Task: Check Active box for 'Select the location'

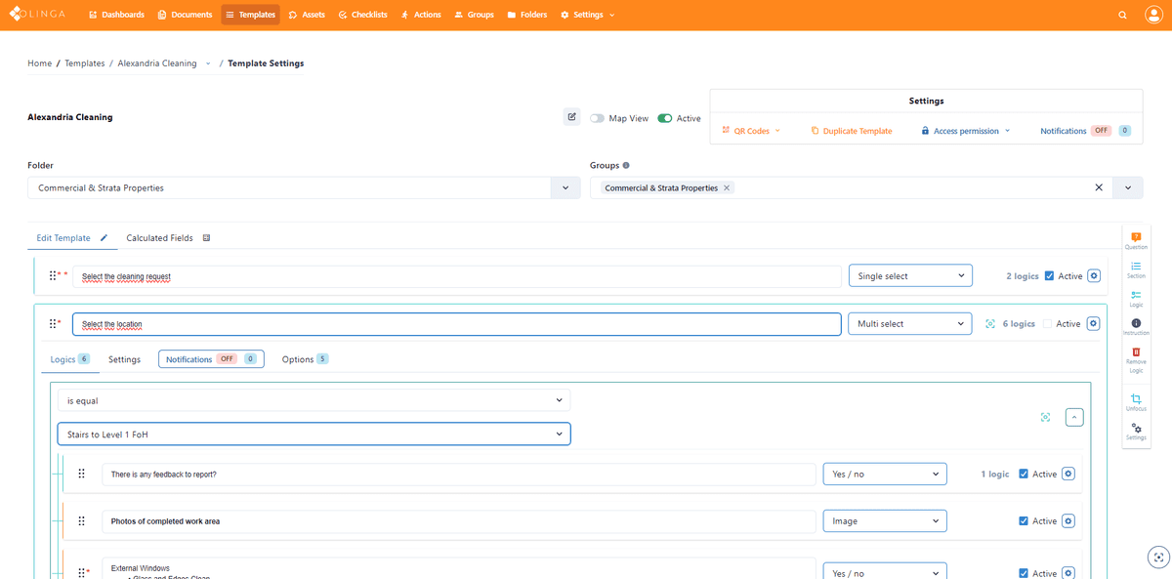Action: point(1048,324)
